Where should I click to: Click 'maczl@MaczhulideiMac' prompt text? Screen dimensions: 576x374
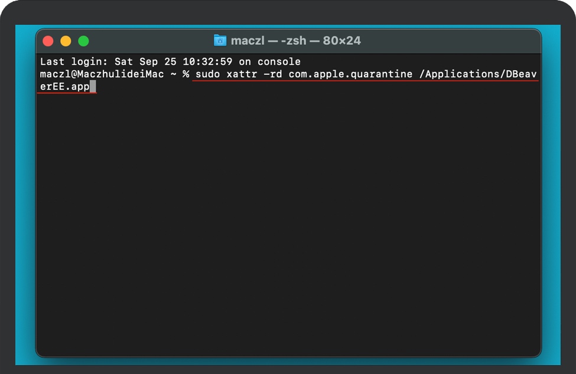click(102, 74)
